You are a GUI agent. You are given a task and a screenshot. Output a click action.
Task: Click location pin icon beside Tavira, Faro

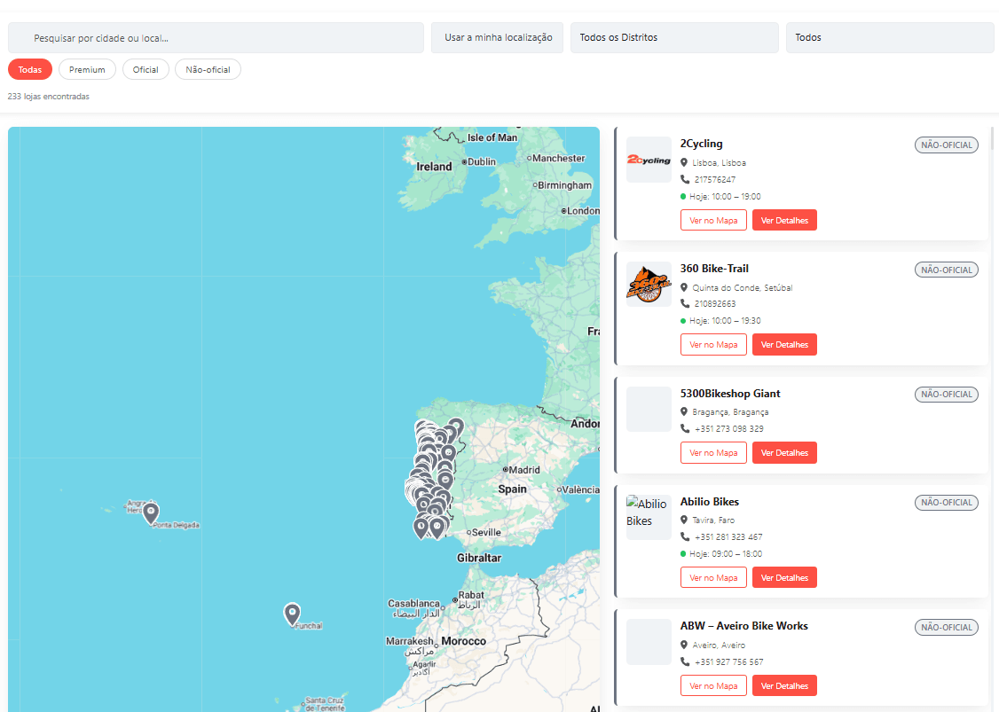pyautogui.click(x=684, y=520)
